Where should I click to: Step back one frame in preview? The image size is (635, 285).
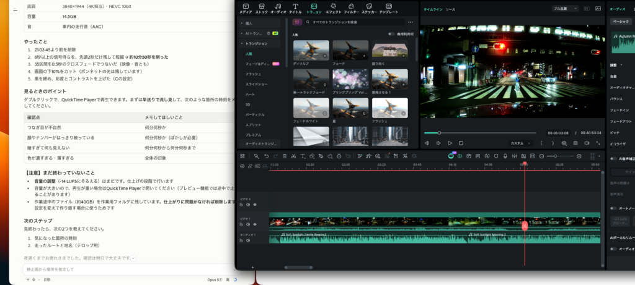[427, 143]
